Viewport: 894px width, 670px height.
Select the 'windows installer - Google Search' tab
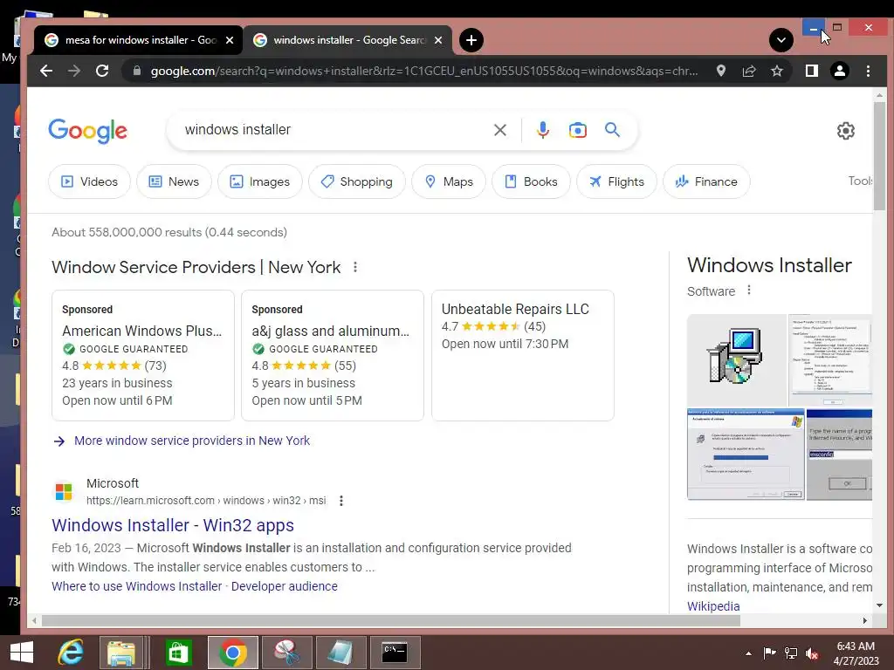[348, 40]
